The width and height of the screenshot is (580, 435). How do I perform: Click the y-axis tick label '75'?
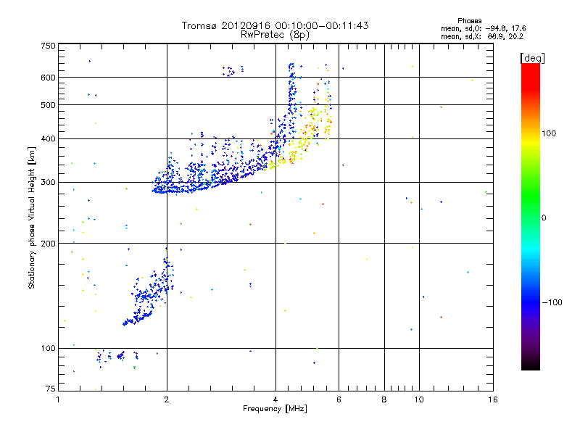(51, 389)
